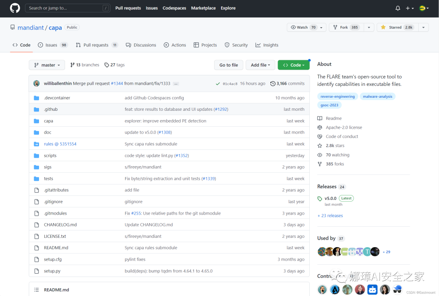
Task: View the 13 branches link
Action: 85,65
